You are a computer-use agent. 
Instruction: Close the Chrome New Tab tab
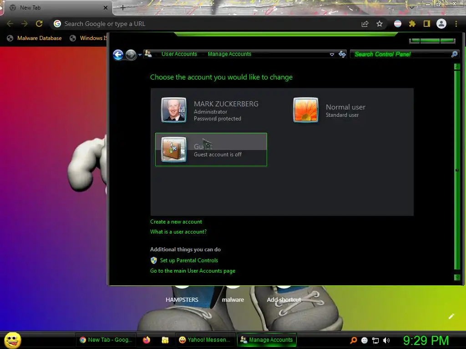(105, 8)
